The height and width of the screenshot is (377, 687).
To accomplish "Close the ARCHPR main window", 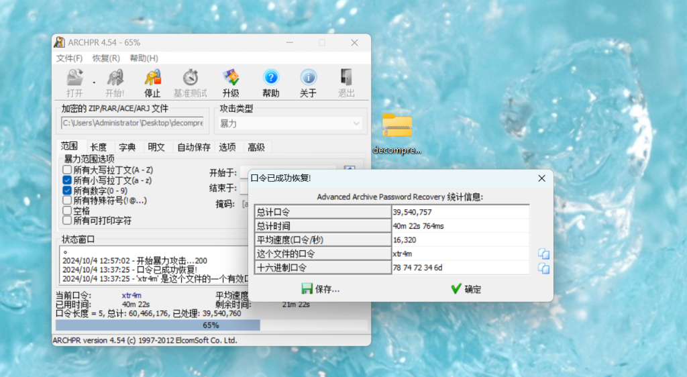I will [354, 42].
